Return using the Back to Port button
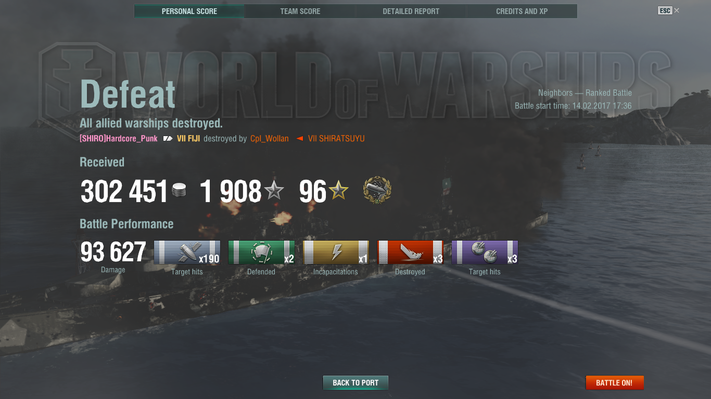Viewport: 711px width, 399px height. pos(355,383)
